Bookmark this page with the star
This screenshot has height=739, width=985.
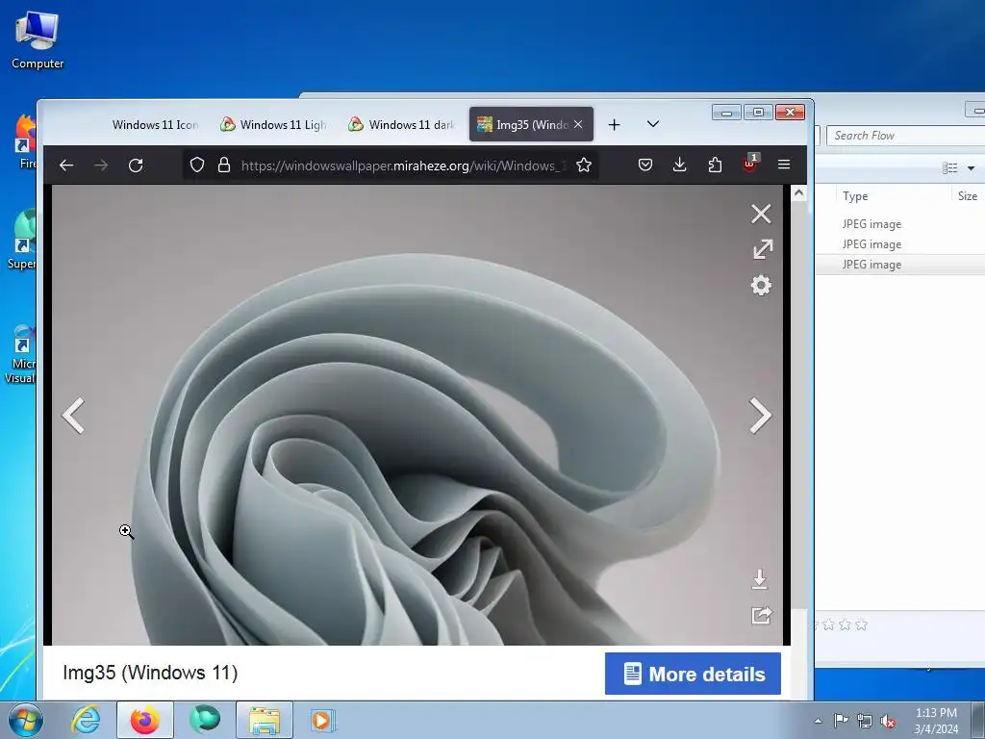click(584, 166)
